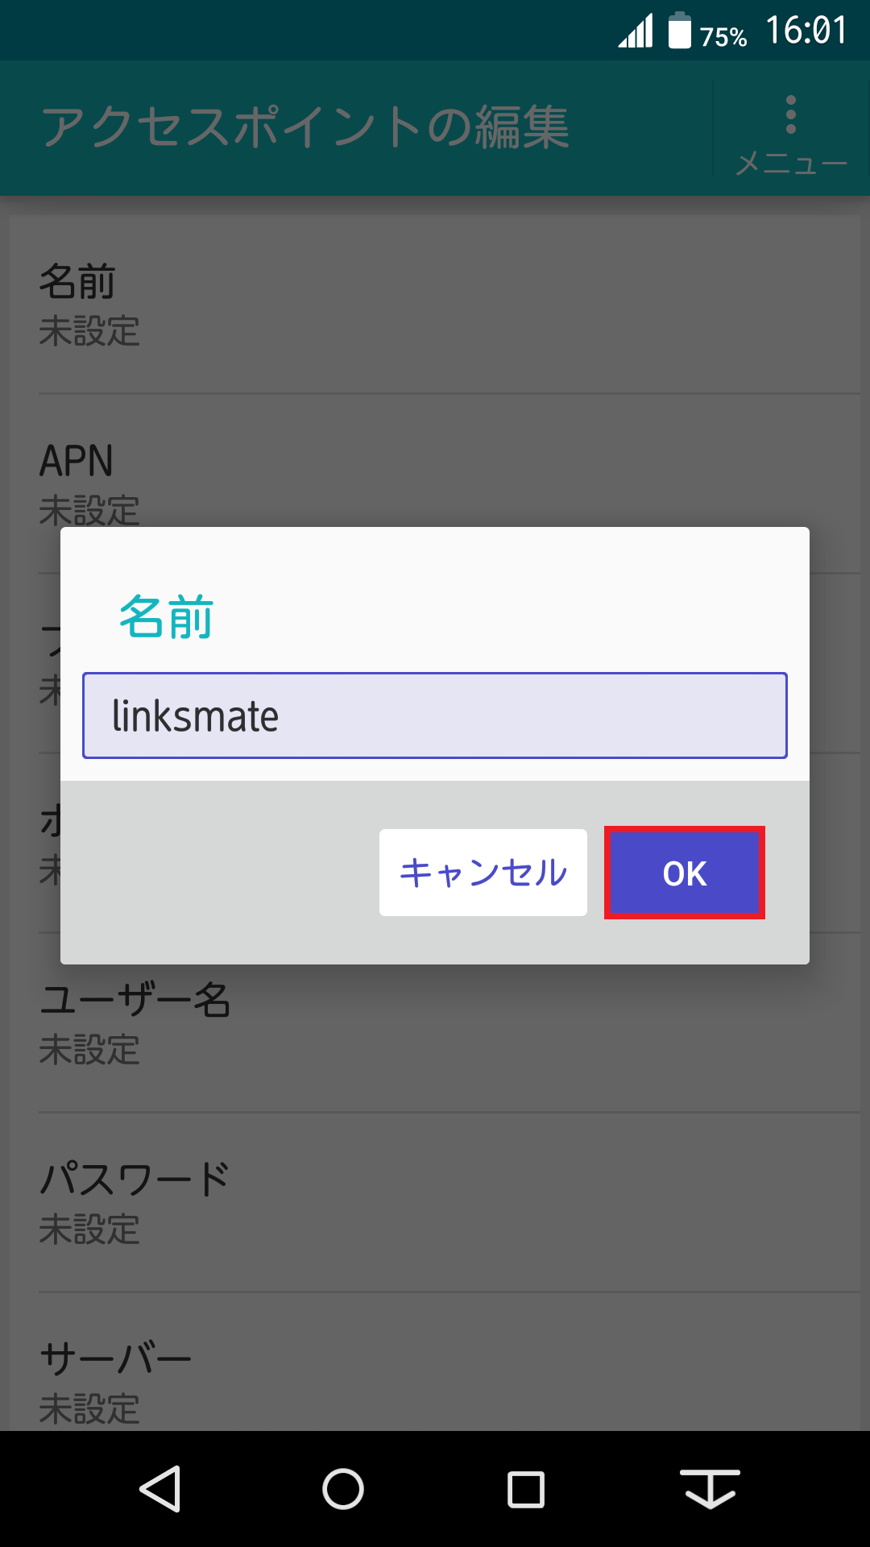Tap the 名前 dialog title
Viewport: 870px width, 1547px height.
click(x=167, y=620)
